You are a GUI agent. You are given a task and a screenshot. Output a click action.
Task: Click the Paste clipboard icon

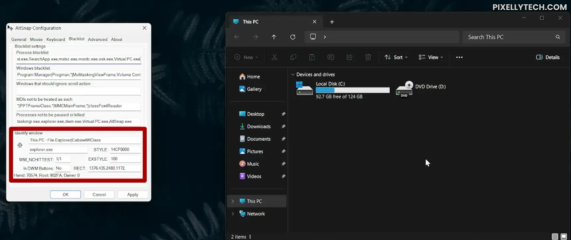(312, 57)
